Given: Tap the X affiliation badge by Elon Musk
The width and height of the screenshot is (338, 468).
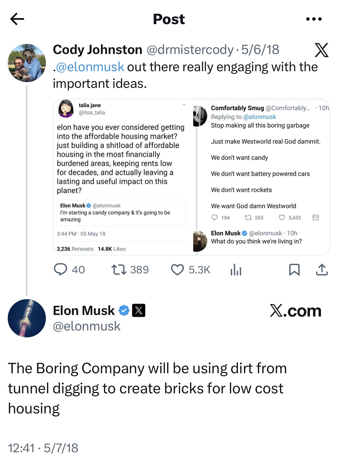Looking at the screenshot, I should coord(138,311).
